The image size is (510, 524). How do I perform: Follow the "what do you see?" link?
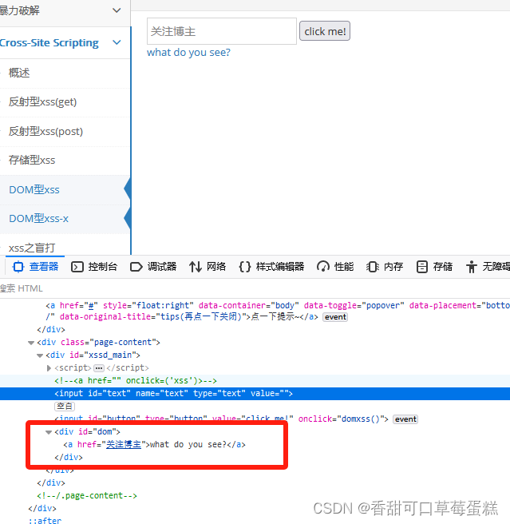[188, 53]
